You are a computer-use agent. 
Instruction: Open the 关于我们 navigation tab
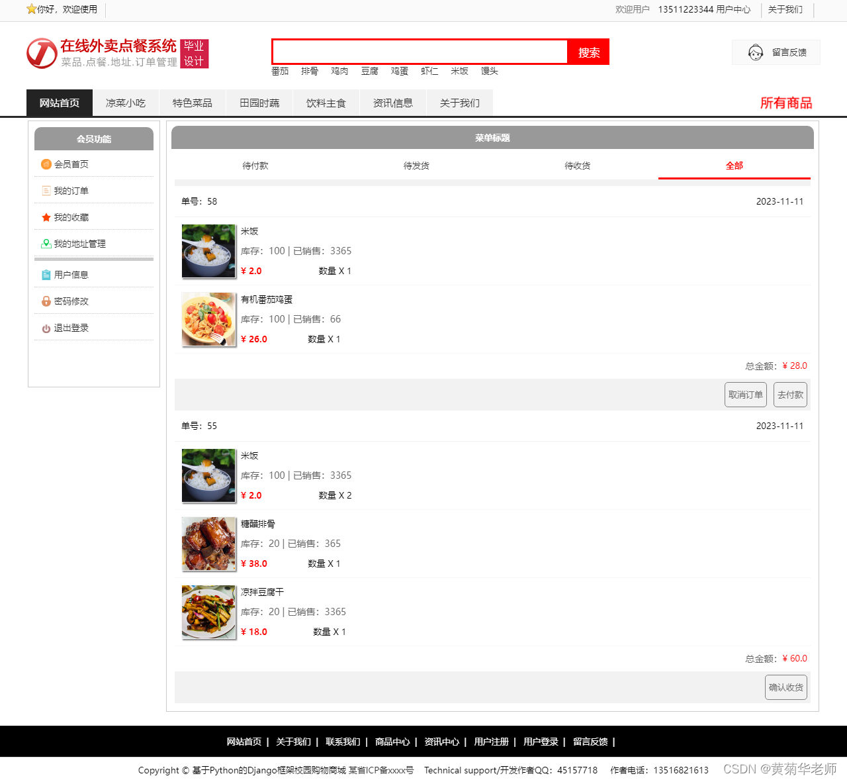[x=460, y=103]
